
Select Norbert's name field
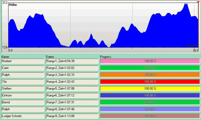click(23, 61)
